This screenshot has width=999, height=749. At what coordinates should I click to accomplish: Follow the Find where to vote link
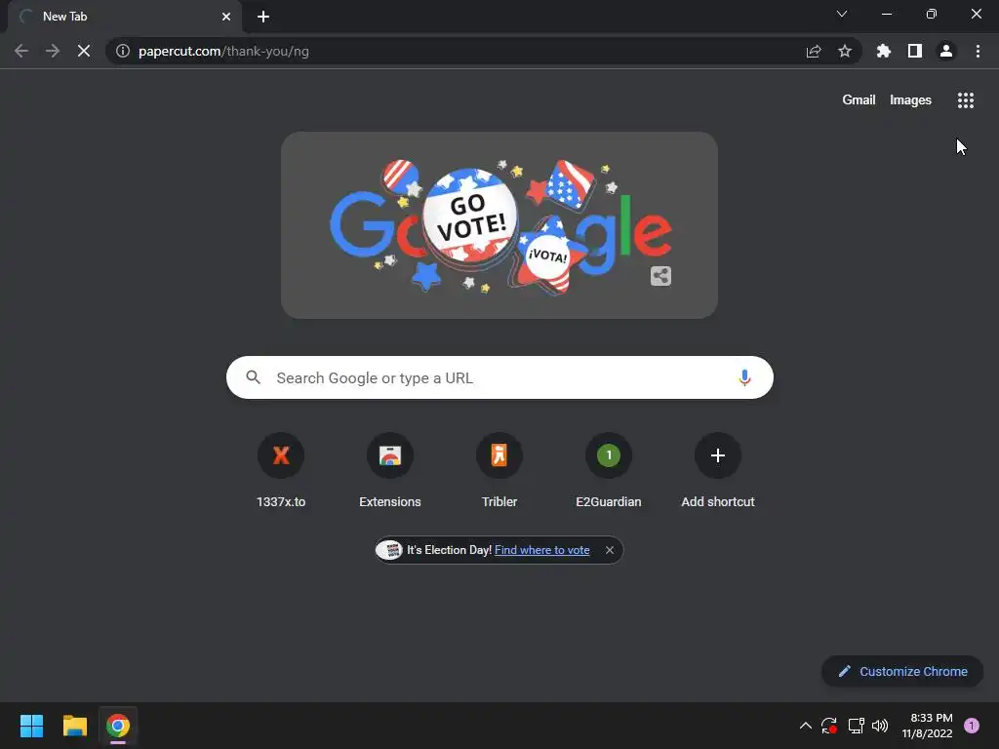pos(542,550)
